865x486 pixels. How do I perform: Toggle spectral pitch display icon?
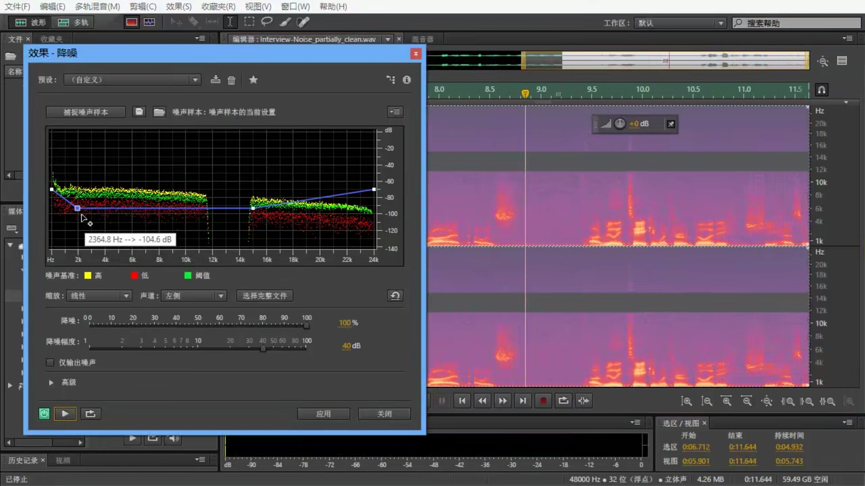click(x=149, y=22)
